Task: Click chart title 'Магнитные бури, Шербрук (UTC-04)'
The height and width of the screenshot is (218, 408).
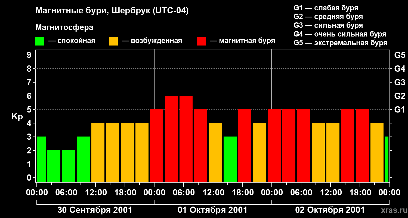Action: tap(112, 11)
